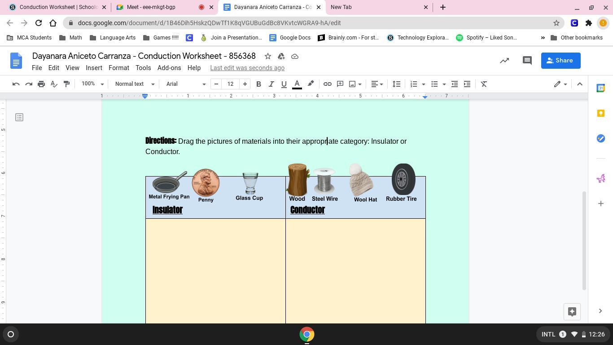Viewport: 613px width, 345px height.
Task: Click the Insert link icon
Action: [x=328, y=84]
